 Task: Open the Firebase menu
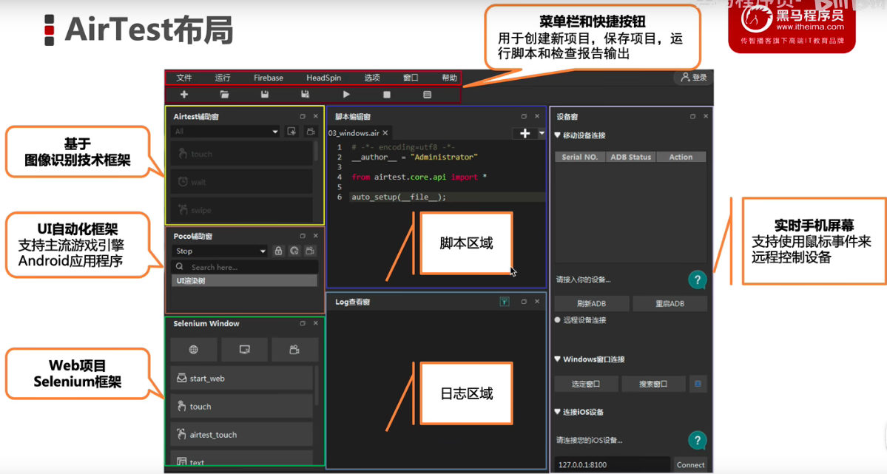pos(268,78)
